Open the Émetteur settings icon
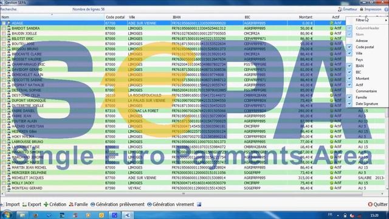 tap(340, 10)
